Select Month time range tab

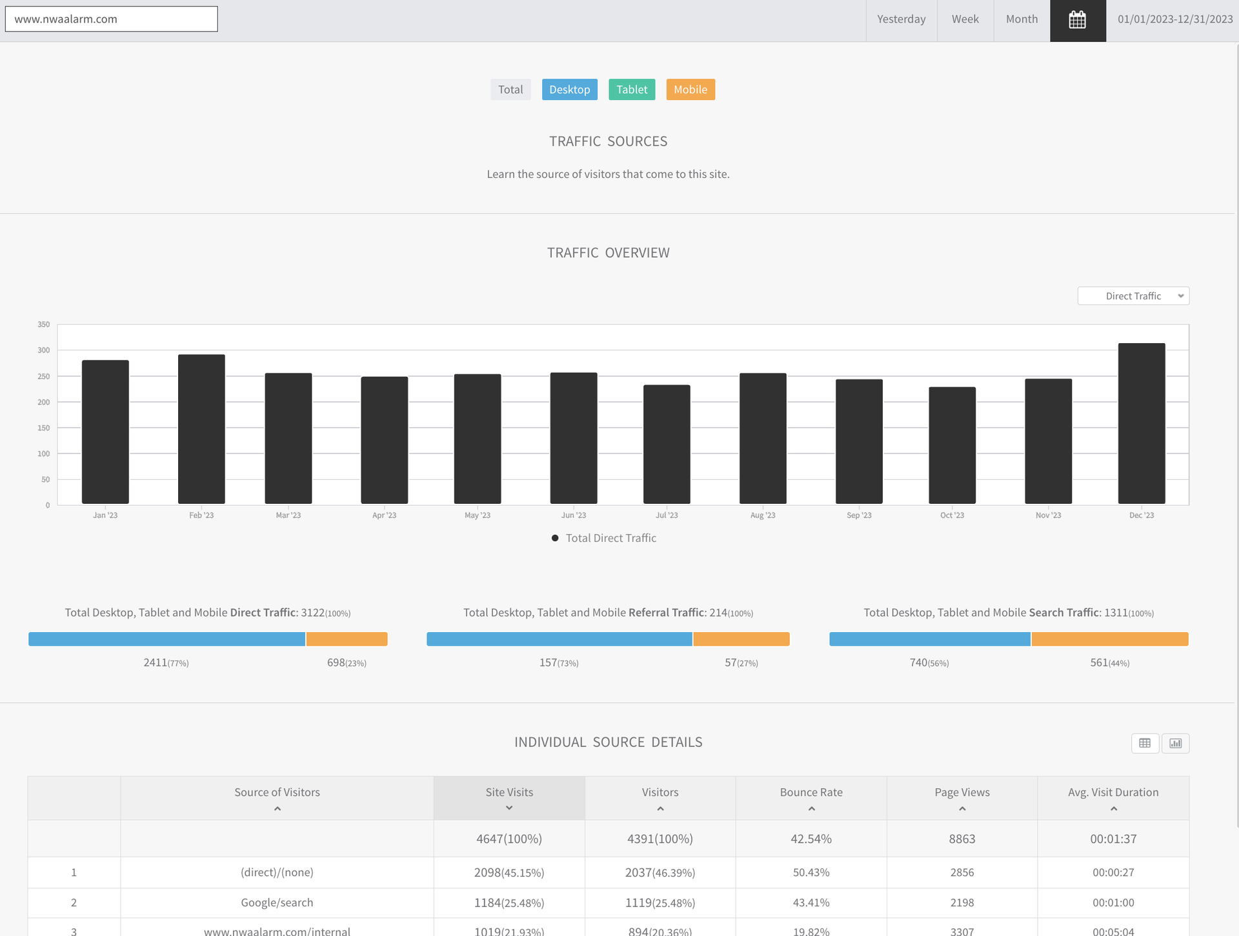click(1022, 20)
